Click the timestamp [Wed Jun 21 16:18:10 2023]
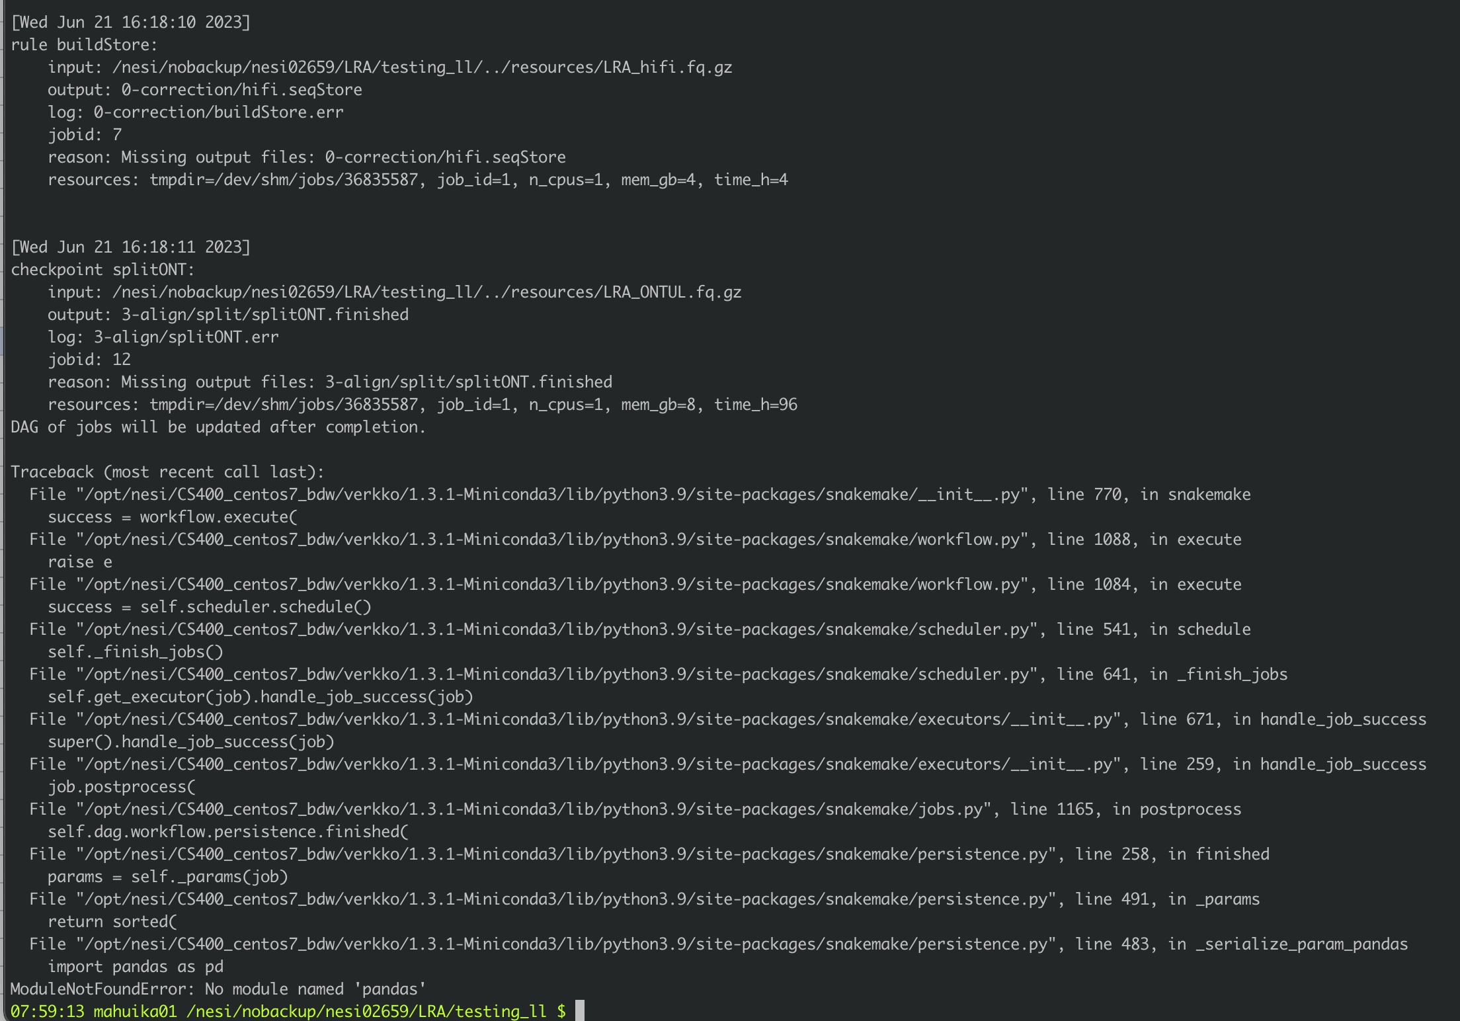 tap(129, 21)
